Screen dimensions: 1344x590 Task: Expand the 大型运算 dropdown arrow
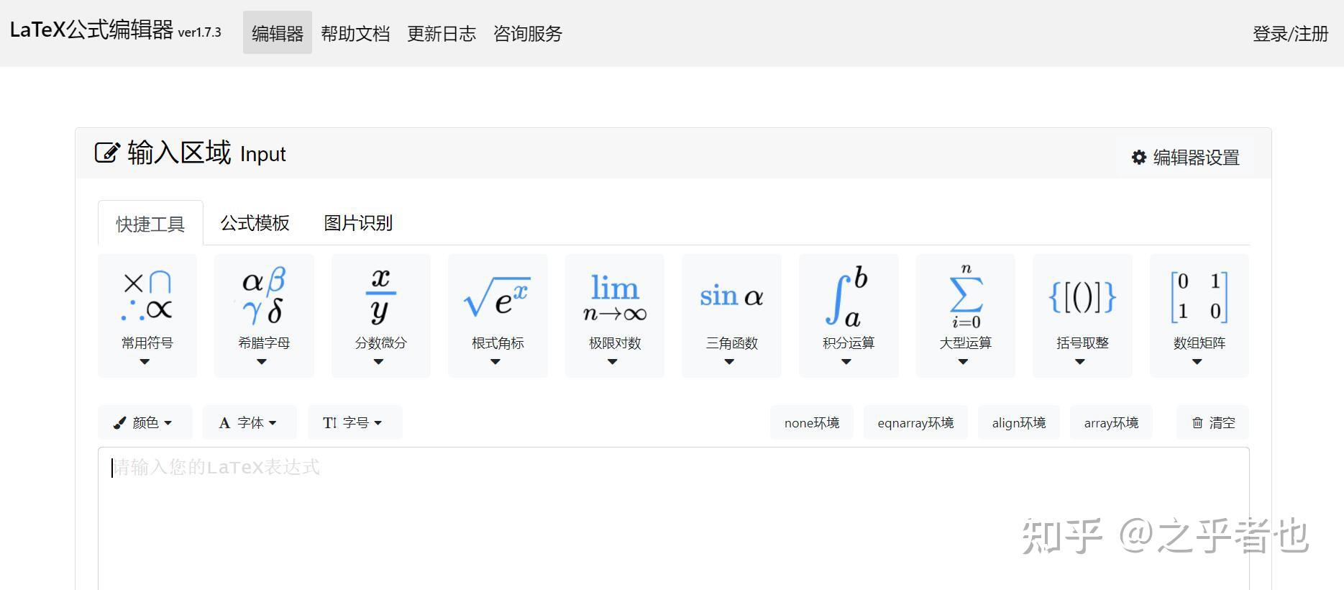tap(963, 362)
